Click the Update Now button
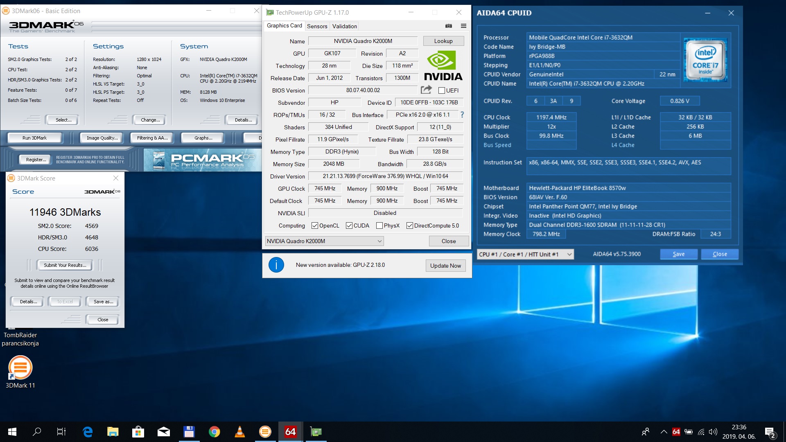This screenshot has width=786, height=442. click(x=445, y=266)
